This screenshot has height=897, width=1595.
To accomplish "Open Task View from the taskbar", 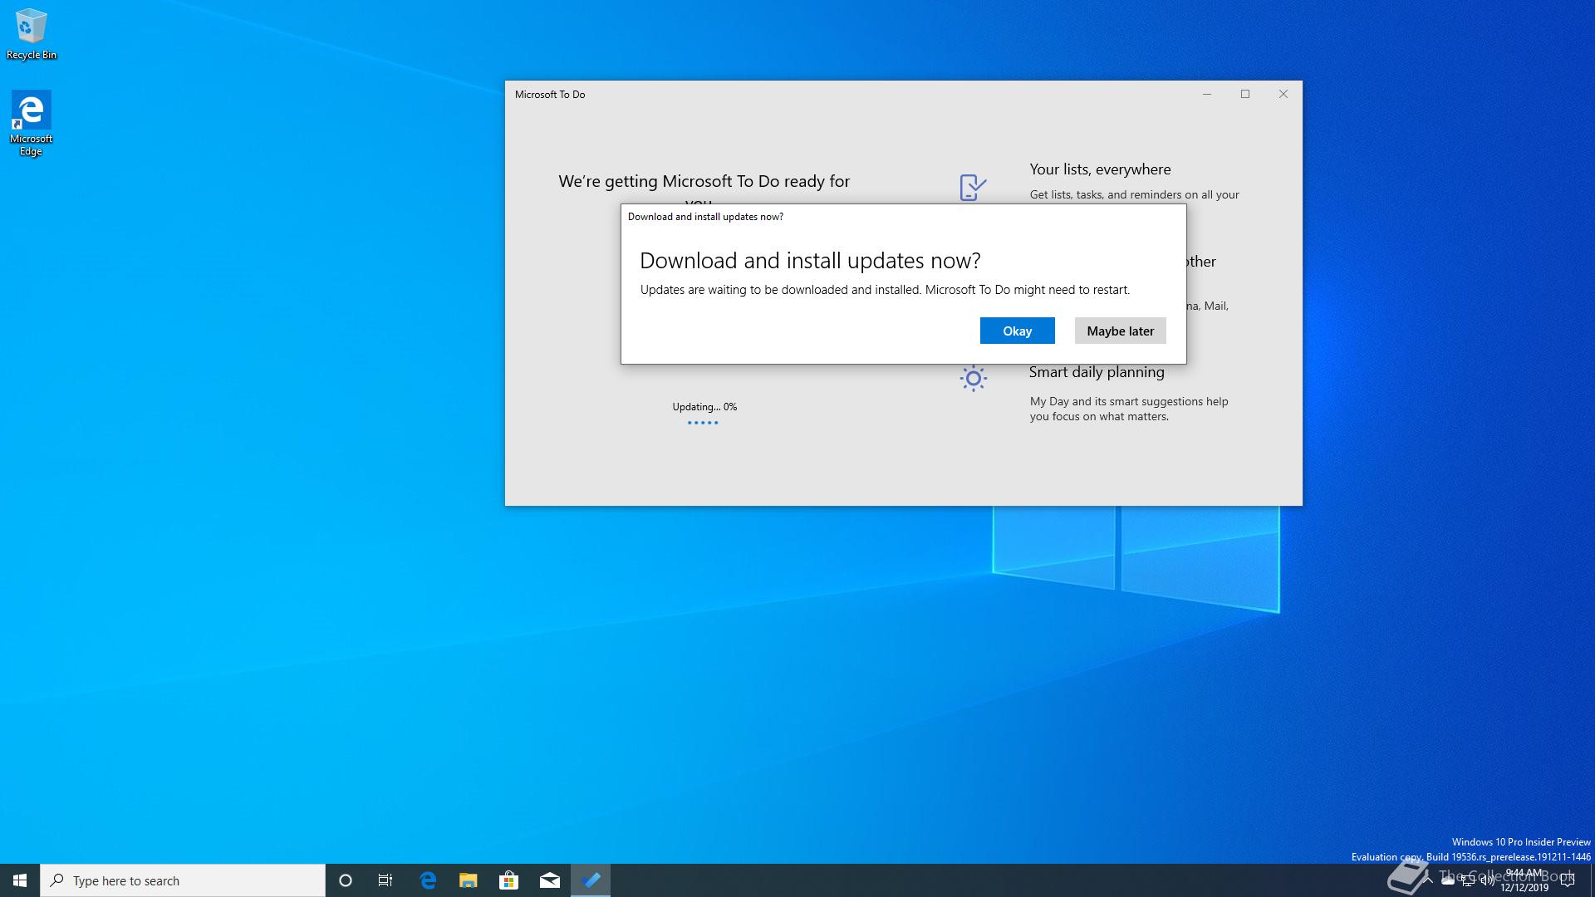I will [385, 880].
